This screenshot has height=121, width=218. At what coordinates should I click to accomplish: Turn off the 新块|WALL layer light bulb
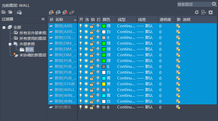click(x=81, y=90)
